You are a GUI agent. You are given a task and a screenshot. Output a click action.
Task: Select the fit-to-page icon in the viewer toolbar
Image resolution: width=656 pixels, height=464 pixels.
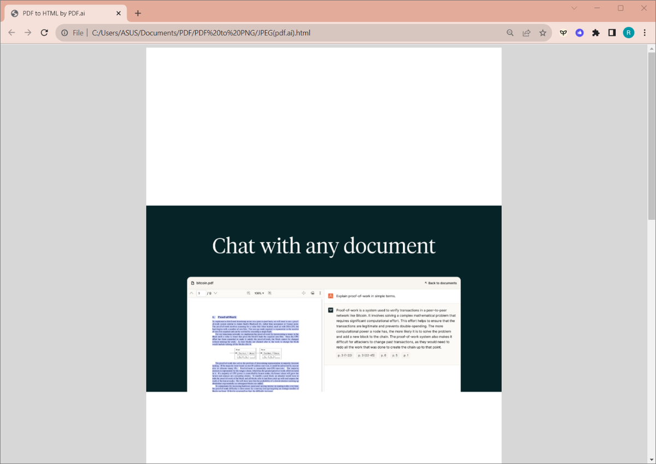303,293
